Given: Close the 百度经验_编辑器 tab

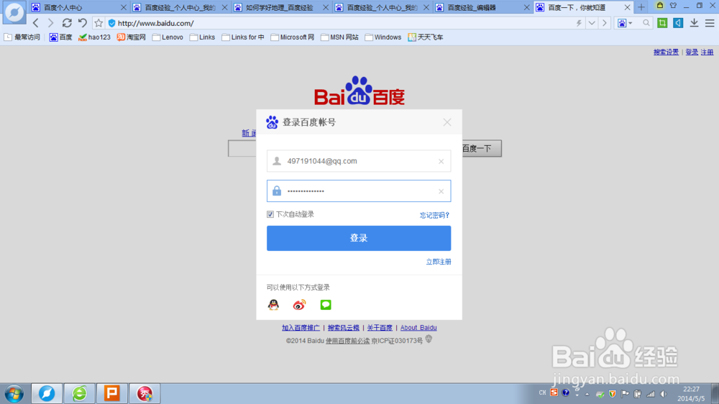Looking at the screenshot, I should pos(527,7).
